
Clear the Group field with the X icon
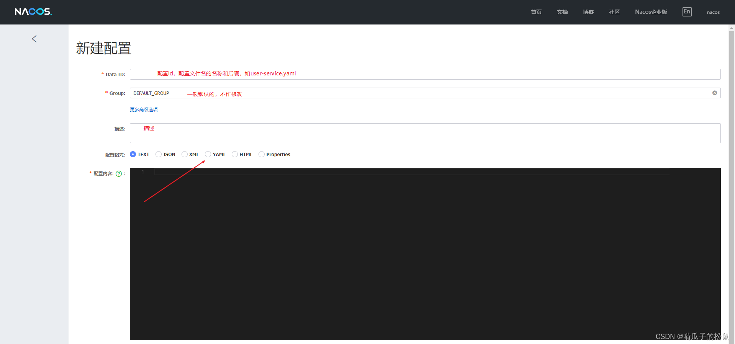714,93
